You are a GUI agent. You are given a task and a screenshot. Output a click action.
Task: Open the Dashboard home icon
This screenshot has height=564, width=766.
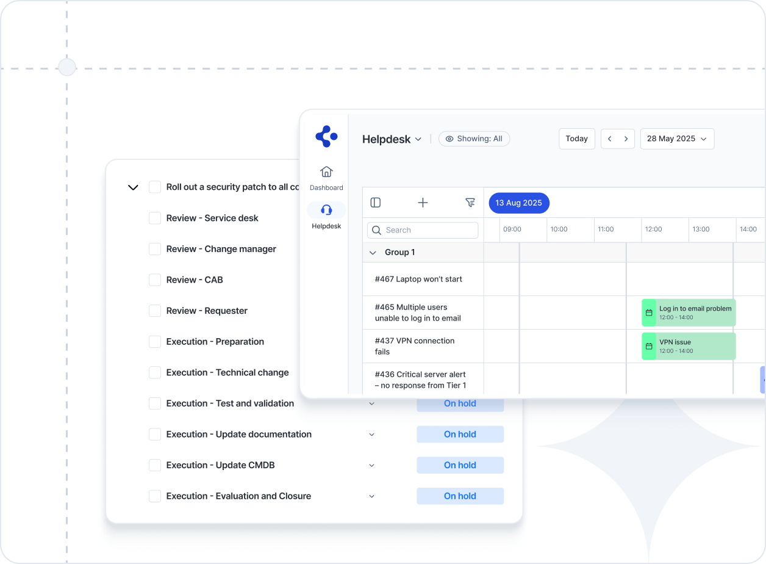326,172
